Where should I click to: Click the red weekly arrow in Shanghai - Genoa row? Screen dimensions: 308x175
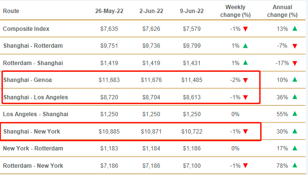click(x=245, y=80)
